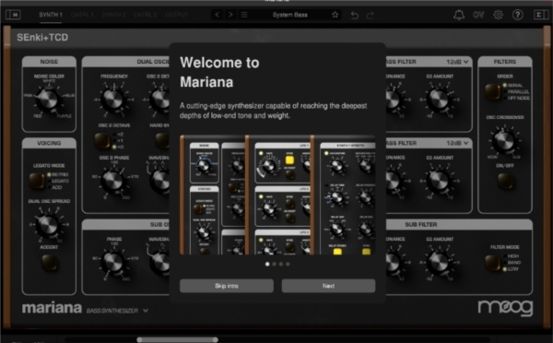
Task: Click the System Bass preset name
Action: (290, 15)
